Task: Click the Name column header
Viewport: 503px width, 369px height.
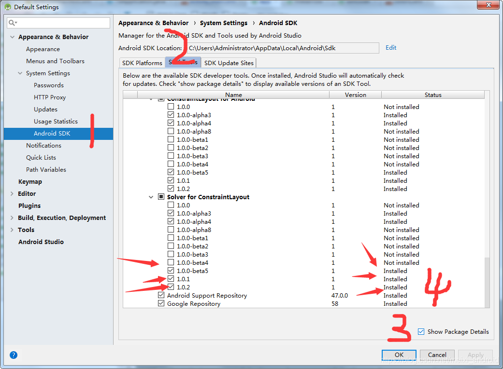Action: (233, 95)
